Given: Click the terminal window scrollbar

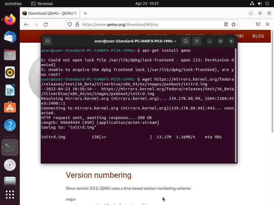Looking at the screenshot, I should tap(236, 105).
